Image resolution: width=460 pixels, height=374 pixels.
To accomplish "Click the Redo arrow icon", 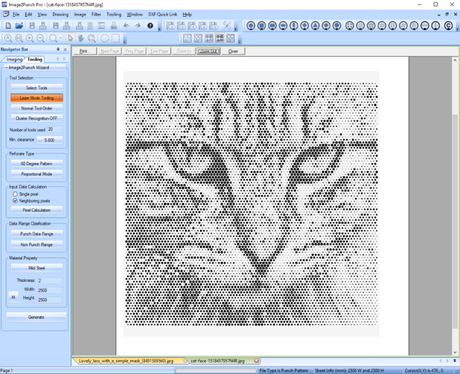I will (137, 26).
